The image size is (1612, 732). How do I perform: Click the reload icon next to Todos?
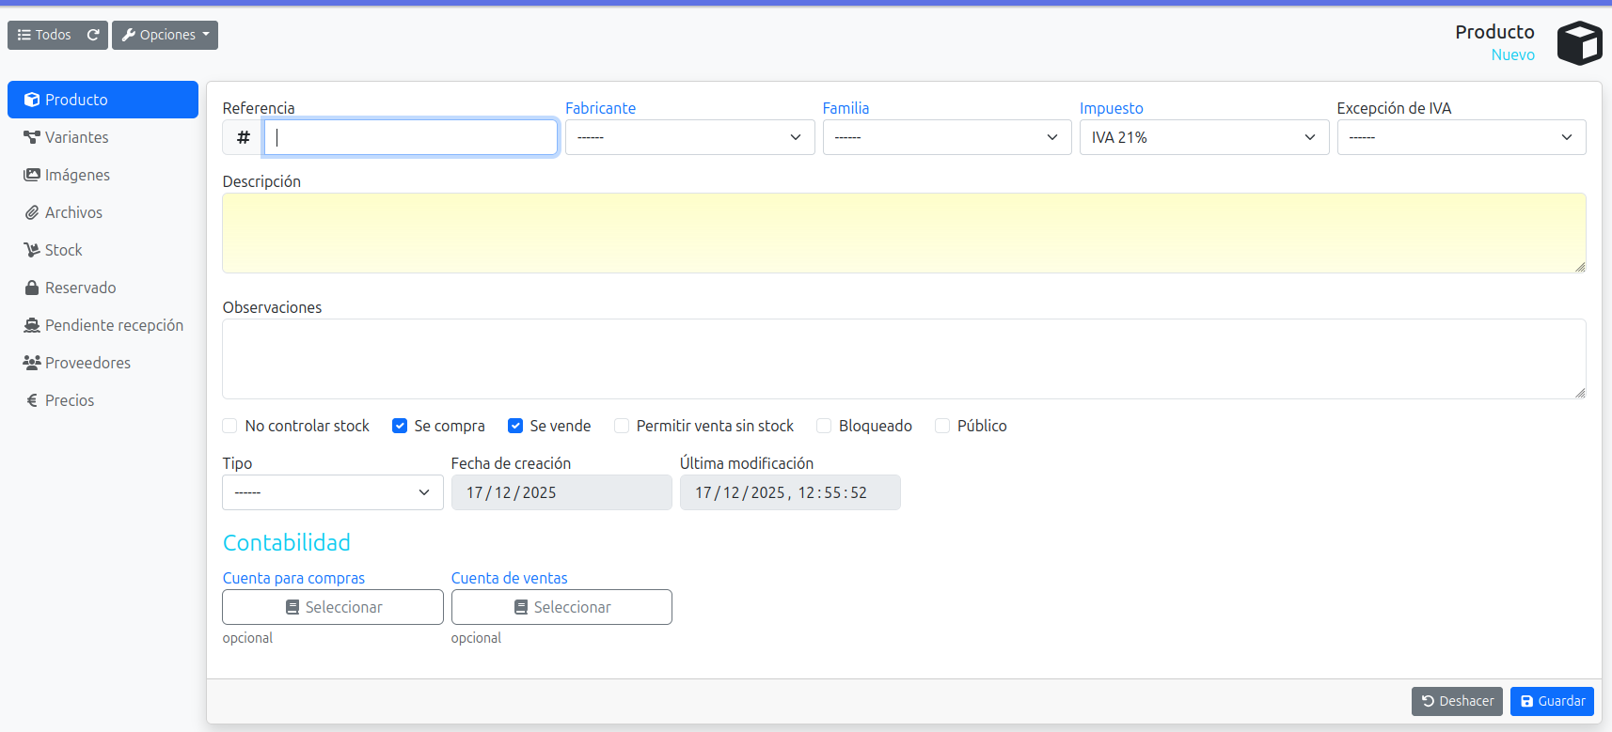93,35
